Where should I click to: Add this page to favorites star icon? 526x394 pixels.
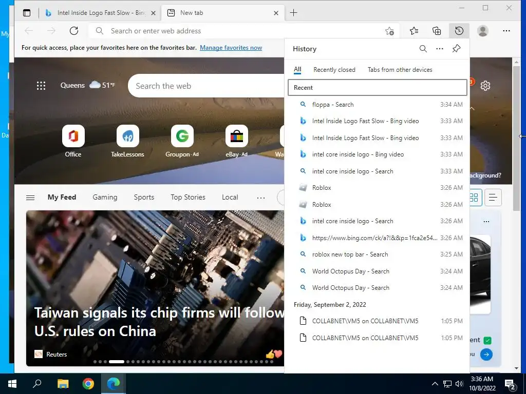[x=389, y=31]
